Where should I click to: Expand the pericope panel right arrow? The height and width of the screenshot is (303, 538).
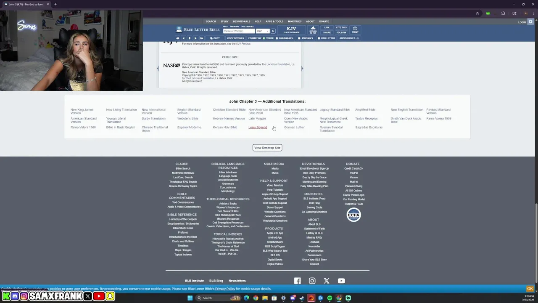(302, 68)
